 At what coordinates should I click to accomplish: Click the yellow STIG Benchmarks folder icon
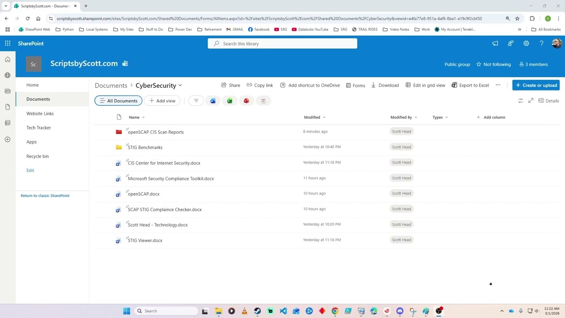119,147
